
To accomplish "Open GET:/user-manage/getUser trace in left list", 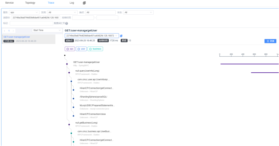I will point(17,37).
